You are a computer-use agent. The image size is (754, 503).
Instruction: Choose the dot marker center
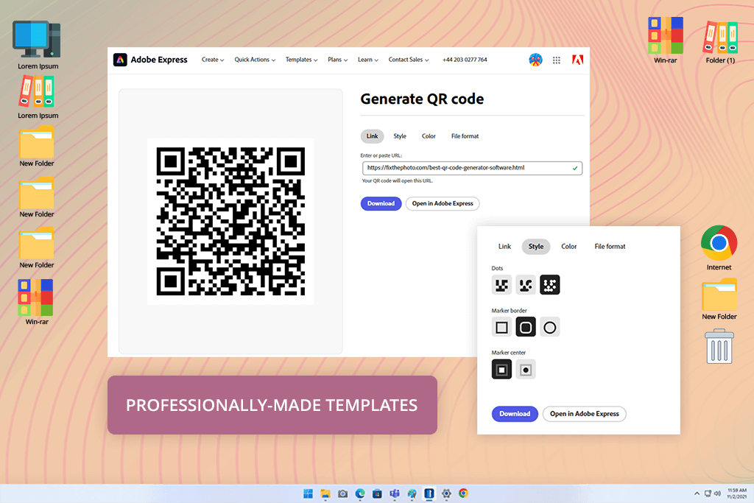click(526, 369)
